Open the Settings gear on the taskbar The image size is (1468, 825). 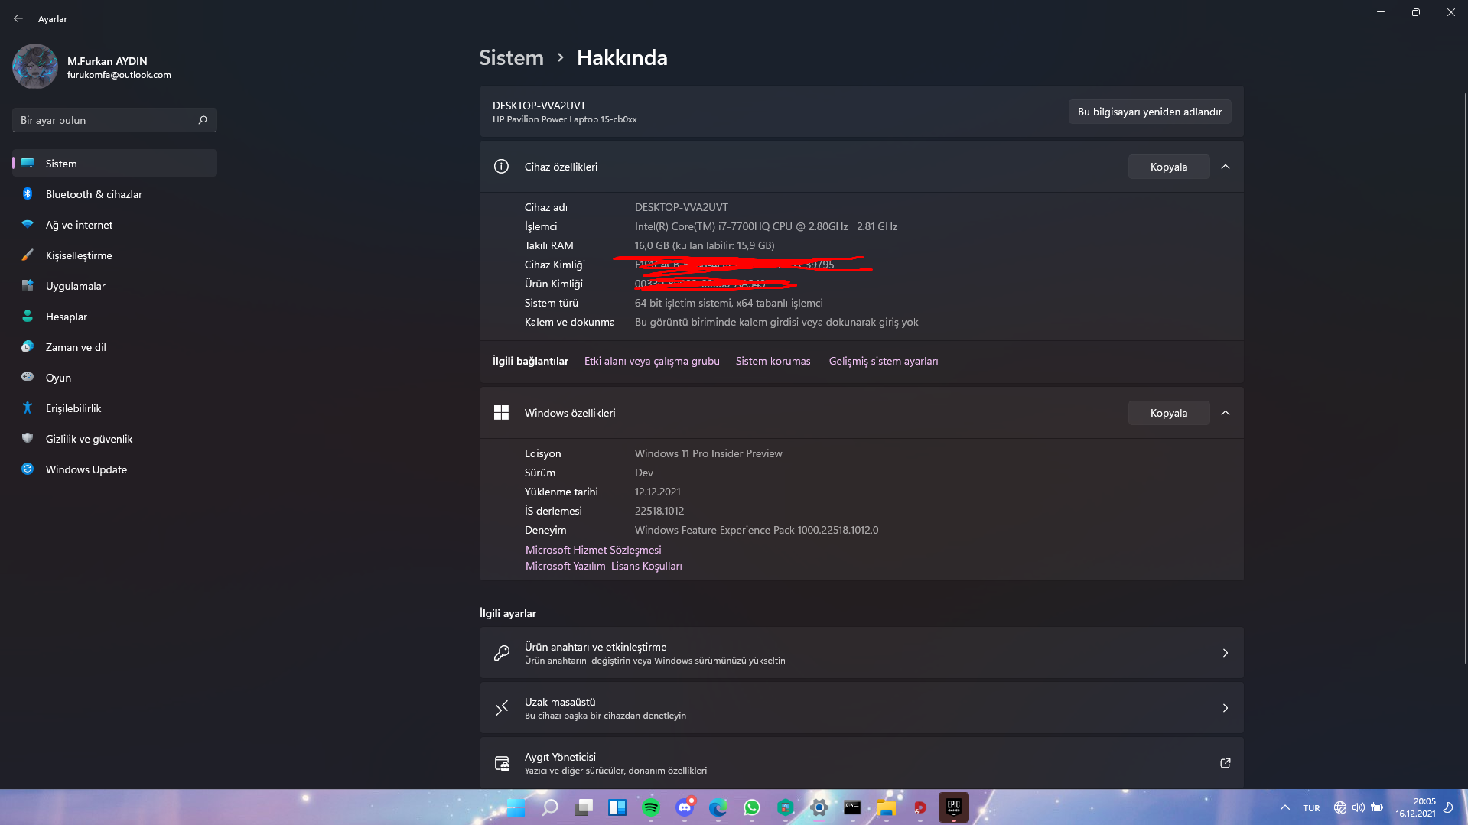[819, 807]
